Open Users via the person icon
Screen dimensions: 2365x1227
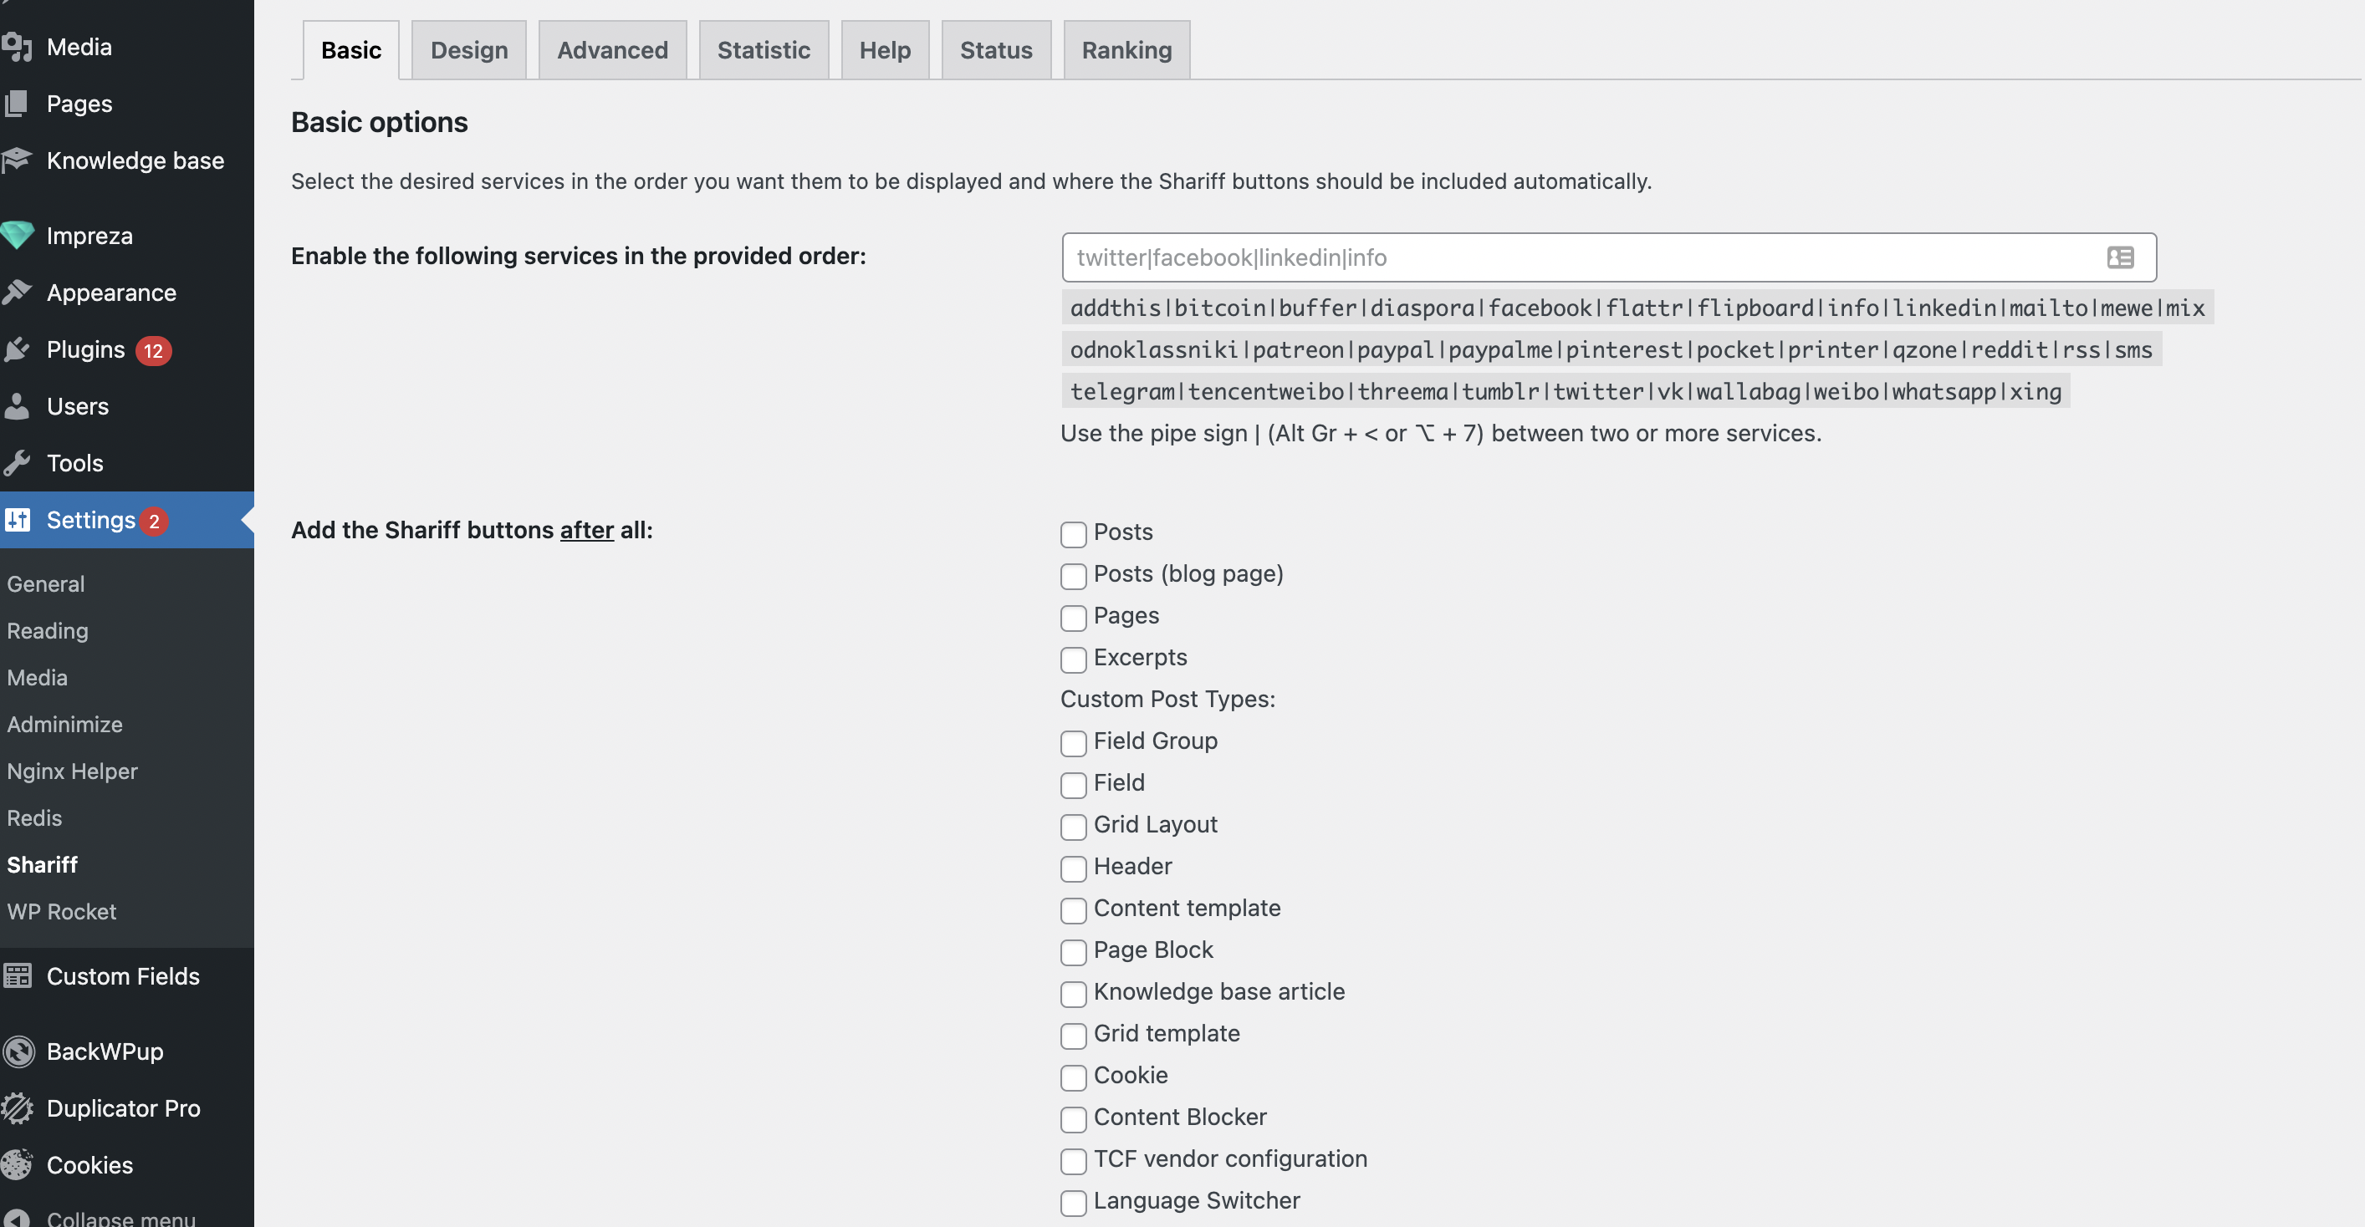point(17,406)
